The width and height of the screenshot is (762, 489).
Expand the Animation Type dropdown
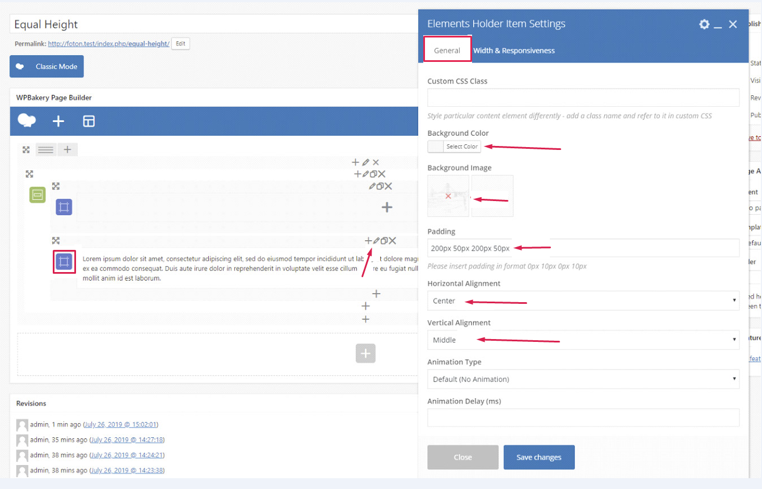coord(583,379)
